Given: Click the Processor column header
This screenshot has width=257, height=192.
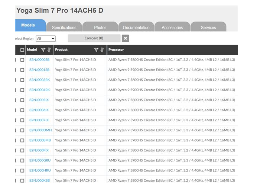Looking at the screenshot, I should (x=116, y=50).
